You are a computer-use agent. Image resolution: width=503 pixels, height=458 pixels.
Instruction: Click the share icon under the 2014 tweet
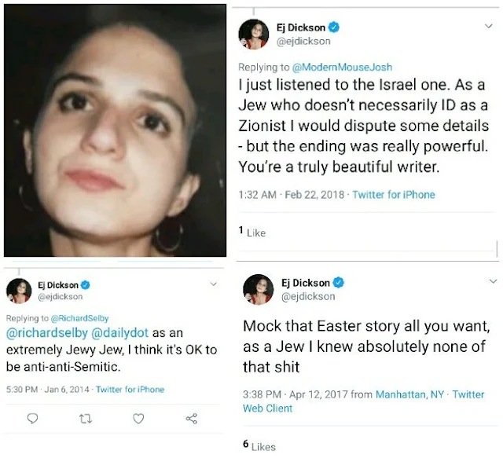[x=189, y=419]
